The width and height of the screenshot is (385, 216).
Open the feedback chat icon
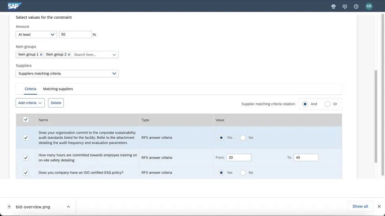345,6
